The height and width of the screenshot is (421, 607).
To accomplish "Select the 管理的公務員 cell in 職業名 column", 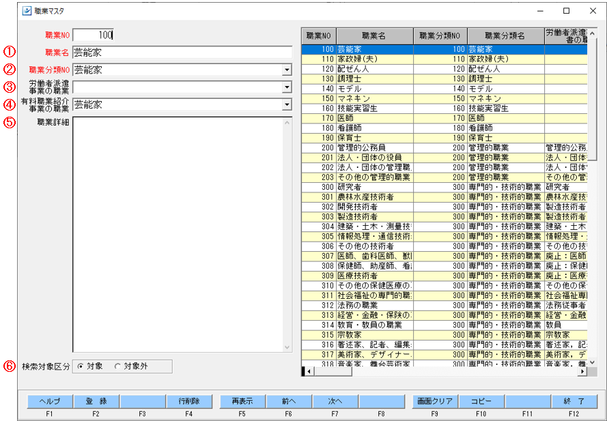I will tap(374, 148).
